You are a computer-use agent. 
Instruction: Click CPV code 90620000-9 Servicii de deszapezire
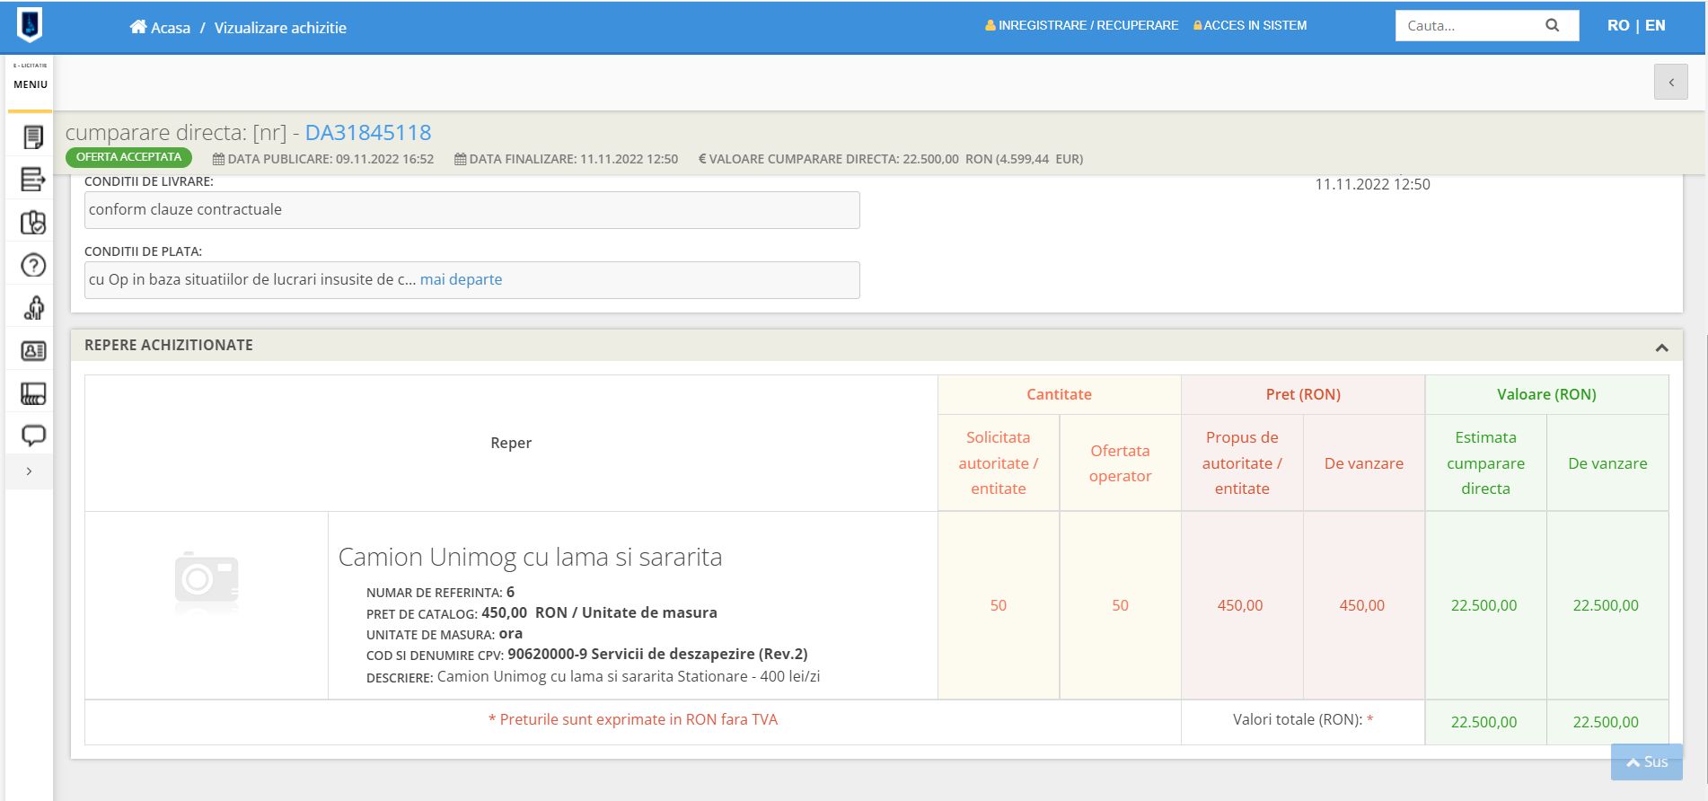657,654
